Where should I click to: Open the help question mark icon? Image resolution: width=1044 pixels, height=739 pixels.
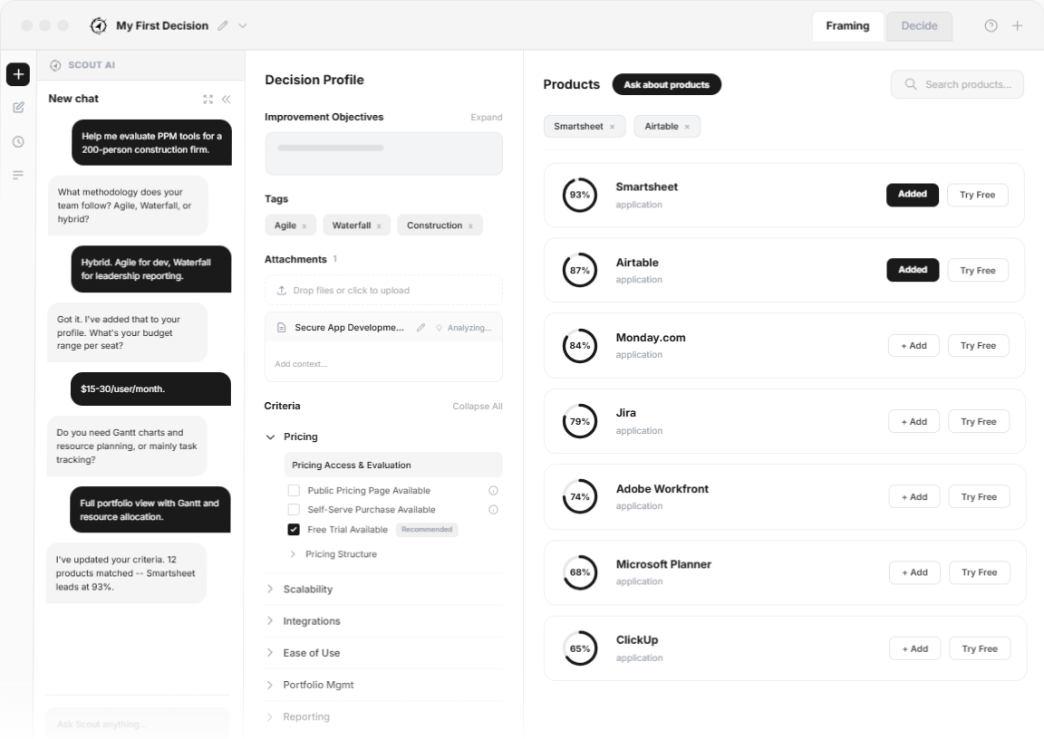991,25
